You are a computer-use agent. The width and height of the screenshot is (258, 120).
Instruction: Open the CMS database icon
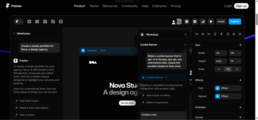[x=60, y=22]
